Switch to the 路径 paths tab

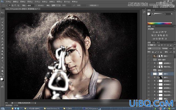(x=158, y=42)
